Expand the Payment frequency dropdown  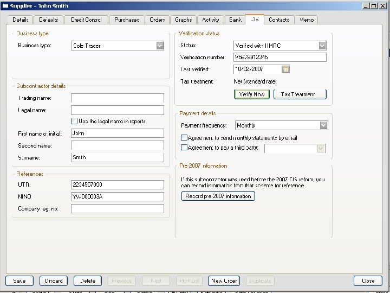323,125
